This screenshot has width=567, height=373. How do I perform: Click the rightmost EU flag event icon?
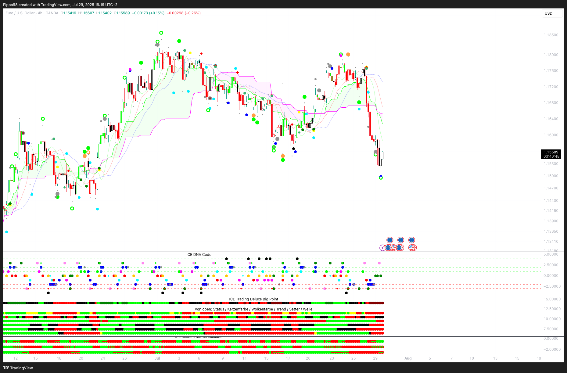[x=411, y=240]
